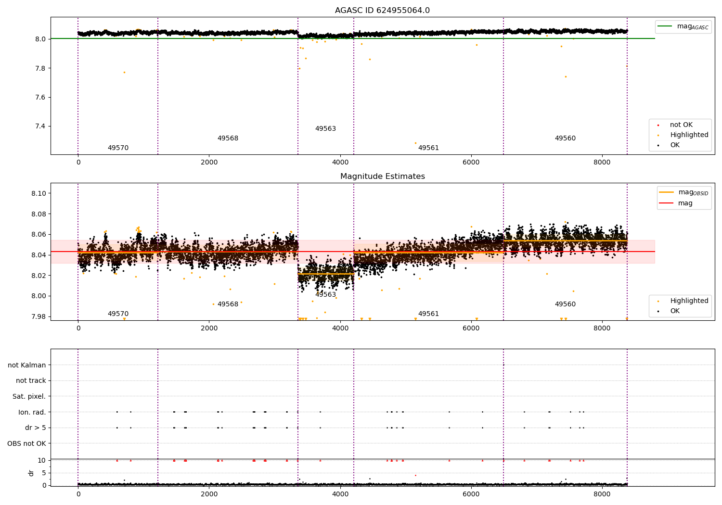Click y-tick 7.98 in middle plot
This screenshot has height=505, width=722.
tap(39, 316)
